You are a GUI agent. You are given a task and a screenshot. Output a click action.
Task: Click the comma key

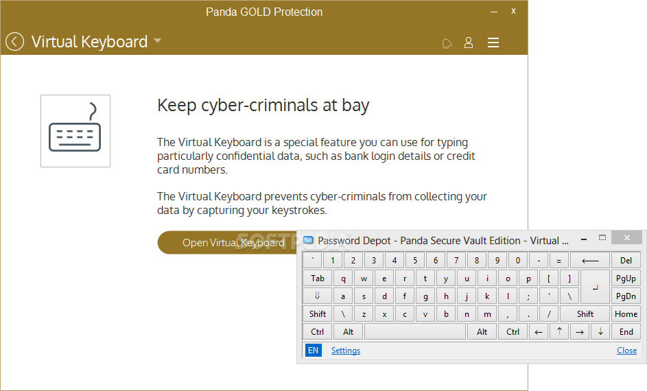tap(508, 314)
